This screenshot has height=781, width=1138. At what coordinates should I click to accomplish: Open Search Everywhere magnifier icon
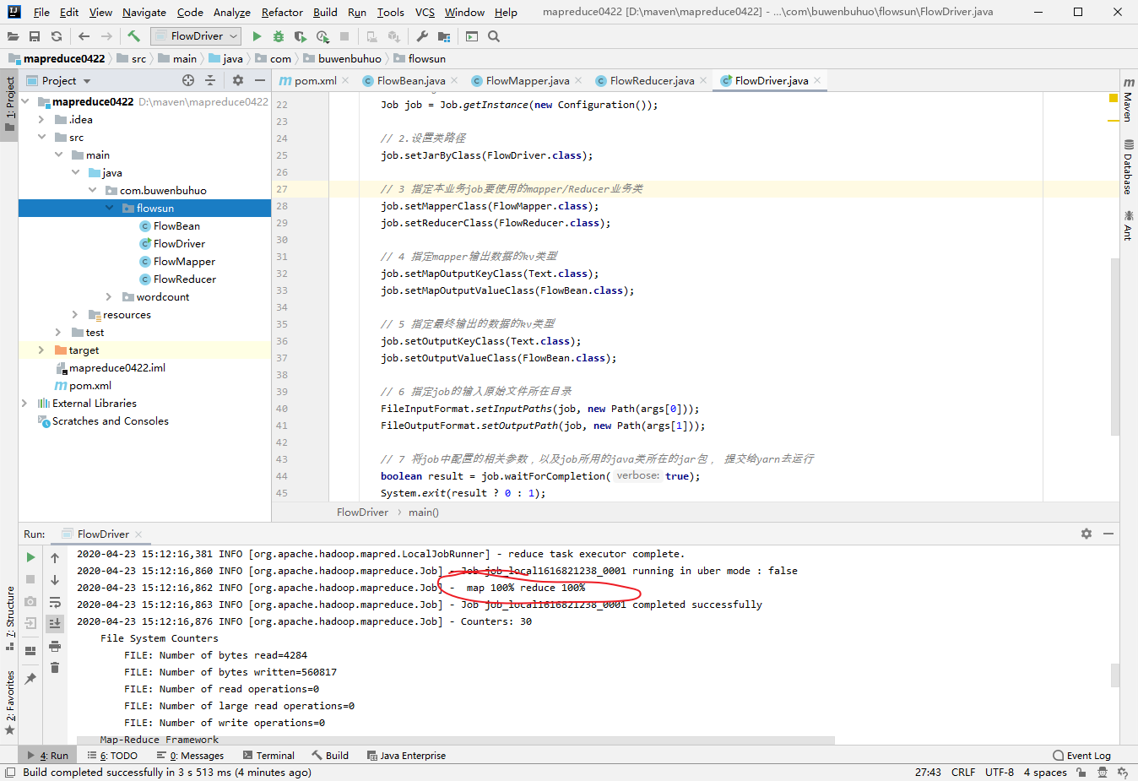pos(494,36)
